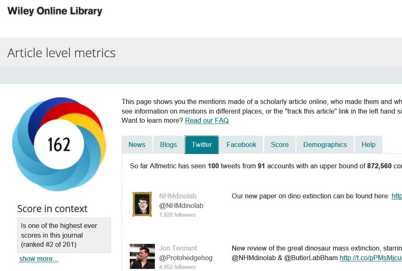Click the Altmetric donut score badge
Screen dimensions: 402x271
[x=59, y=144]
